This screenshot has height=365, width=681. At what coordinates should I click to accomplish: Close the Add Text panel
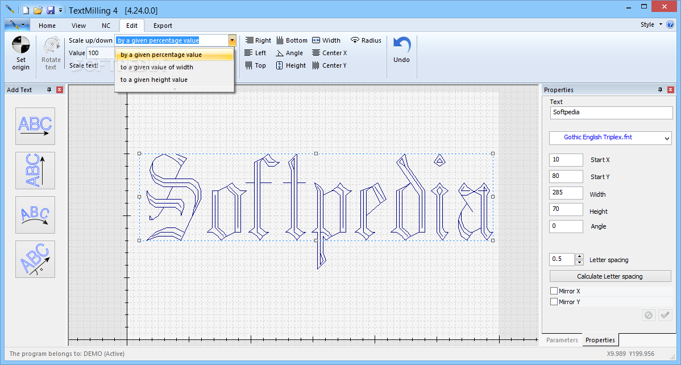[60, 90]
